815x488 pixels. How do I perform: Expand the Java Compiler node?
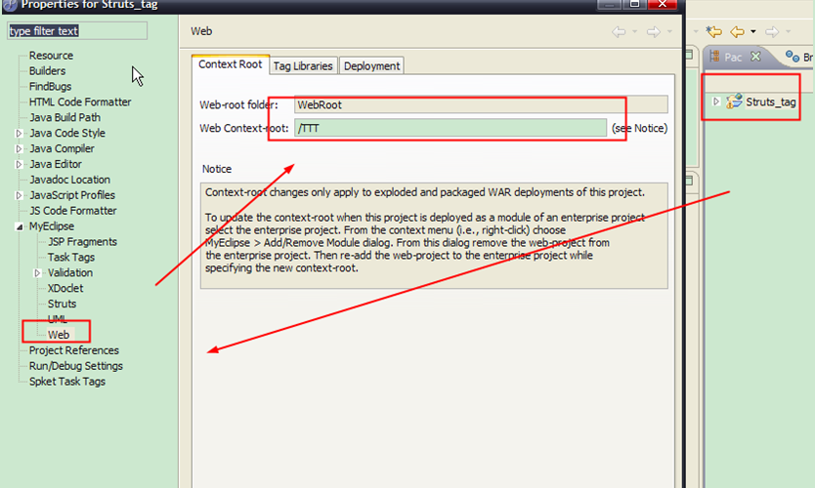19,148
